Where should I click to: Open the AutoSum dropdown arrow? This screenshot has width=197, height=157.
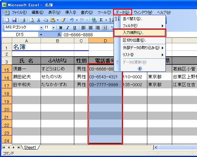coord(106,20)
